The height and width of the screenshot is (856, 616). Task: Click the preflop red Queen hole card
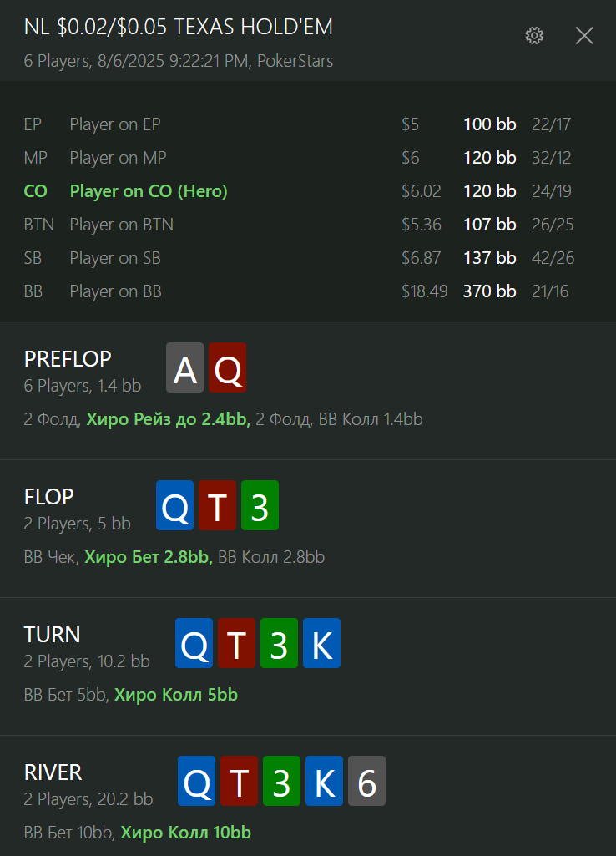click(x=228, y=367)
